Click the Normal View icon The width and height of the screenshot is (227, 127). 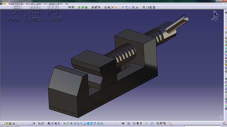pos(85,123)
